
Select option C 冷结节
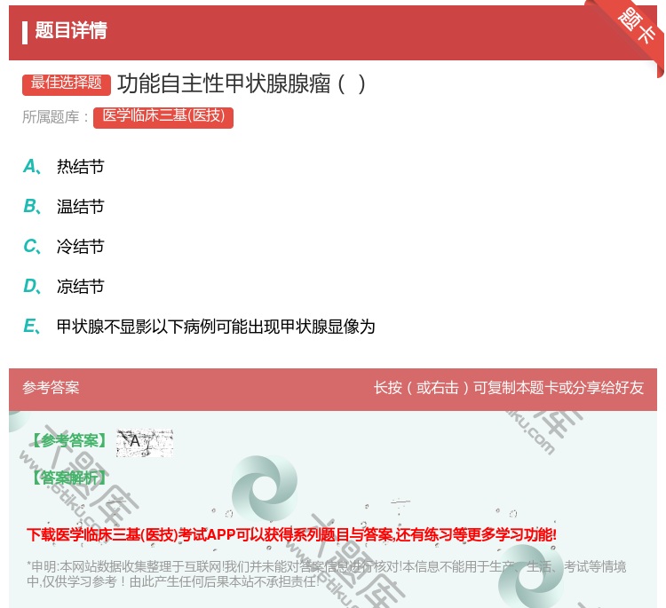pyautogui.click(x=64, y=246)
